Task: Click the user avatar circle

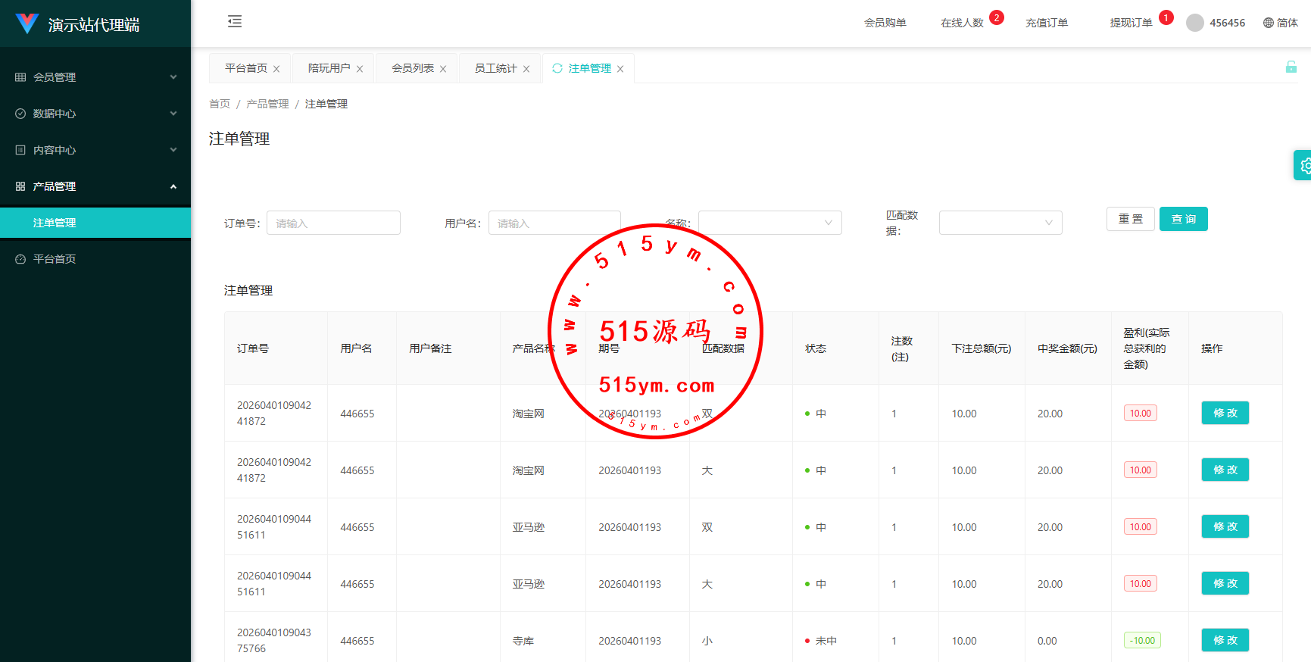Action: pos(1194,23)
